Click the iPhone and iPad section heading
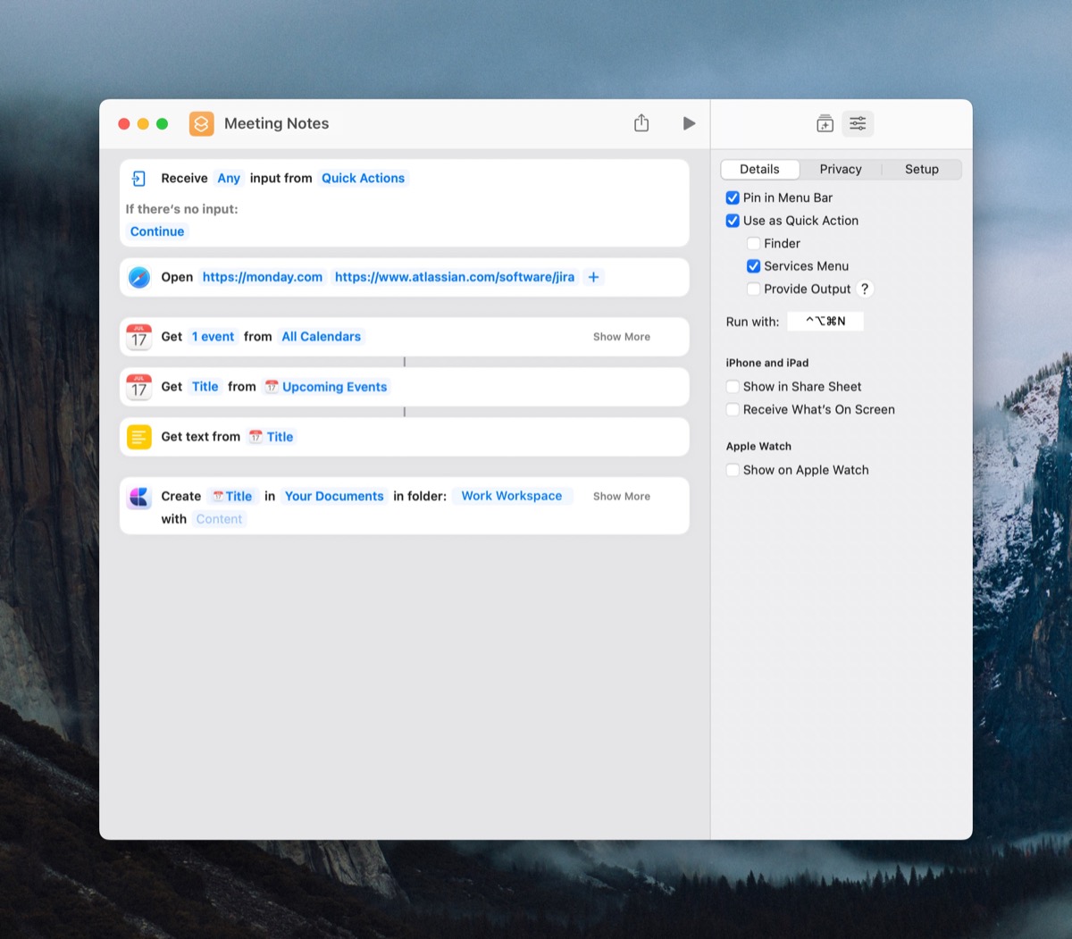Viewport: 1072px width, 939px height. click(767, 363)
